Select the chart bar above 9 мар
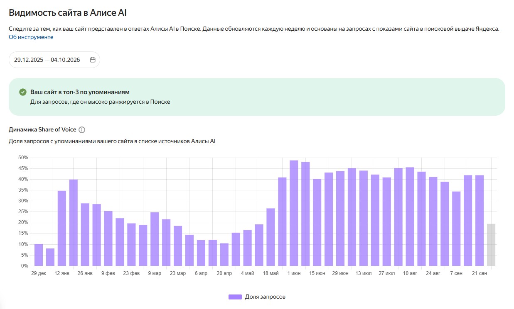 tap(155, 239)
